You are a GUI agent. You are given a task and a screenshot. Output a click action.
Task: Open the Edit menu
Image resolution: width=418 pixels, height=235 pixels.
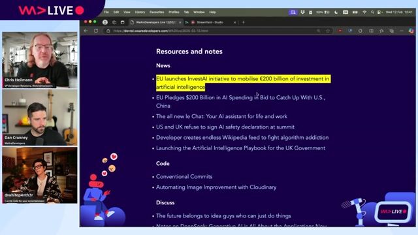[116, 12]
